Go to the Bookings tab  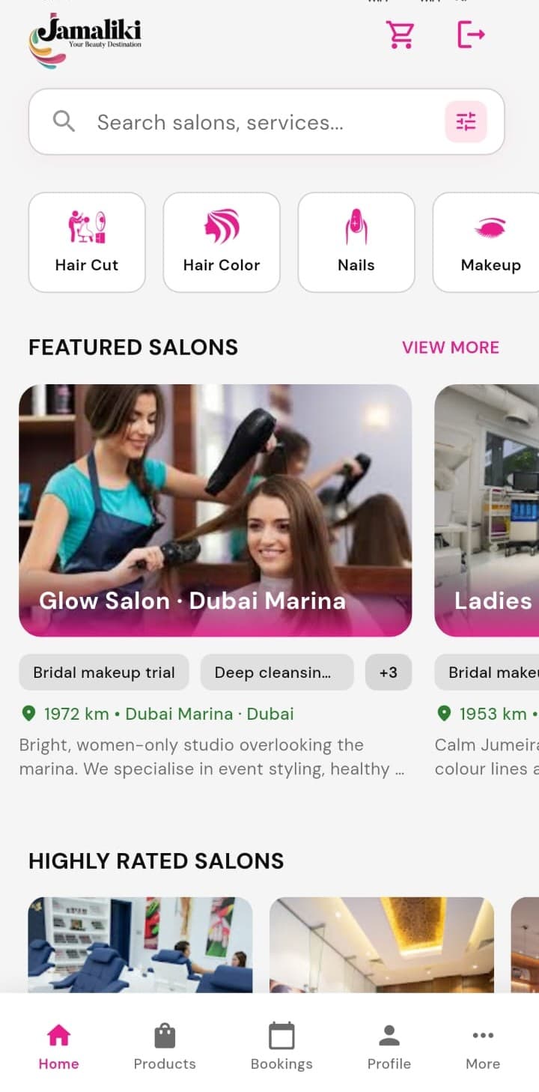(281, 1046)
